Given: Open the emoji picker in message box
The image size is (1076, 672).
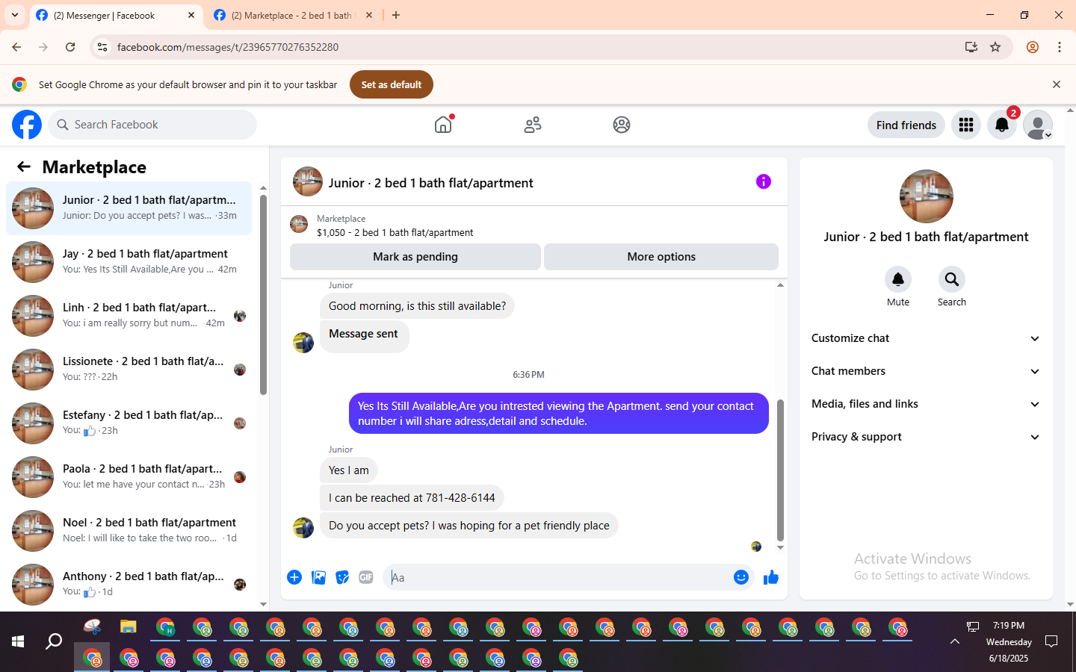Looking at the screenshot, I should tap(741, 577).
